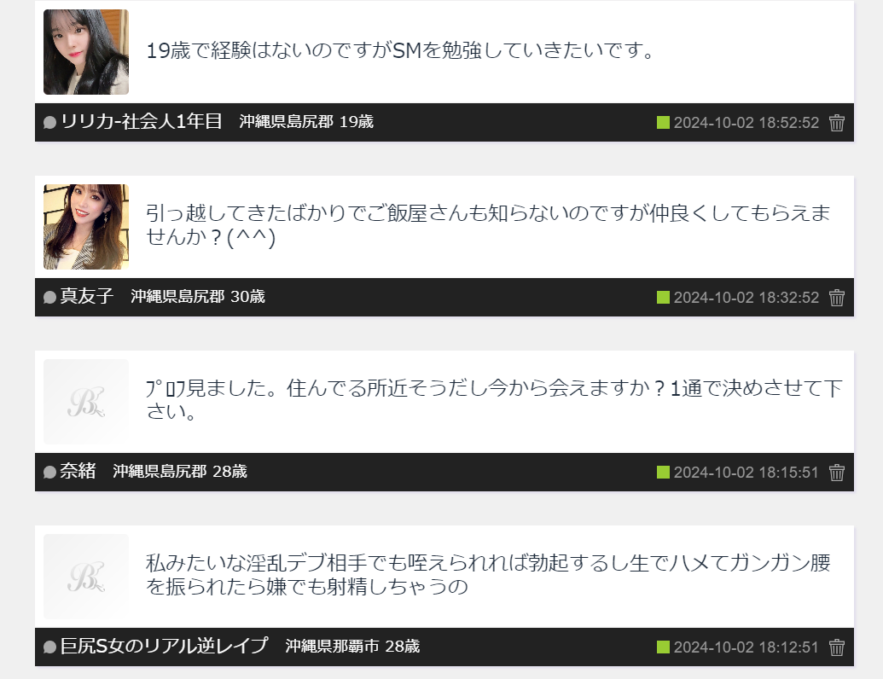Open message starting プロフ見ました
This screenshot has width=883, height=679.
pos(494,400)
